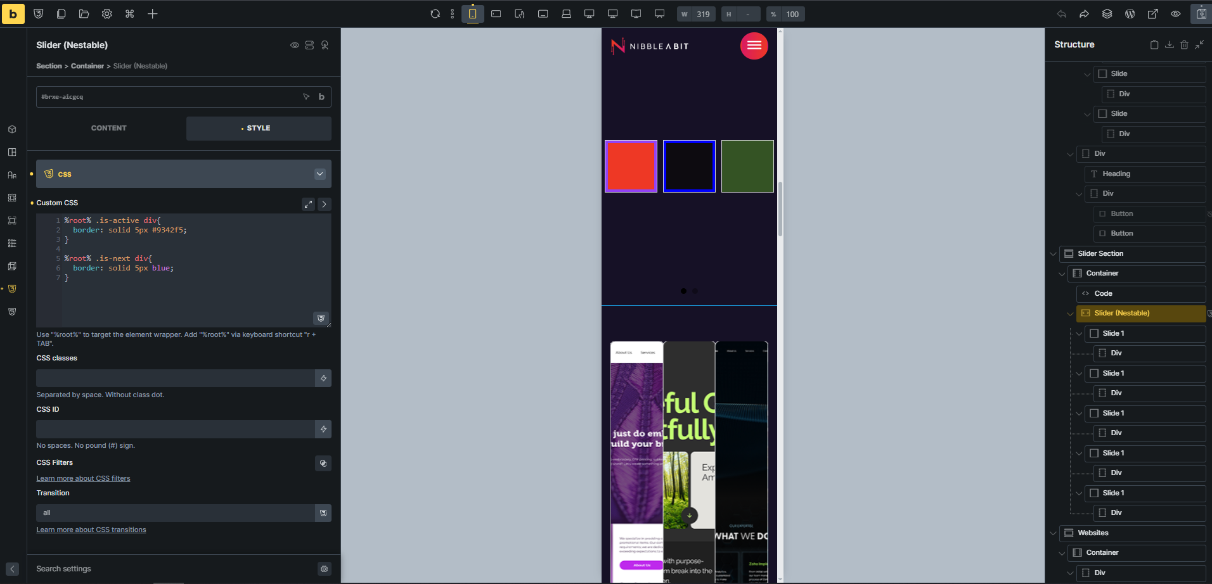The height and width of the screenshot is (584, 1212).
Task: Open Learn more about CSS filters link
Action: tap(83, 478)
